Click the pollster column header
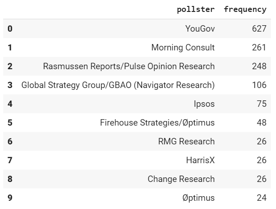The height and width of the screenshot is (209, 276). [195, 9]
